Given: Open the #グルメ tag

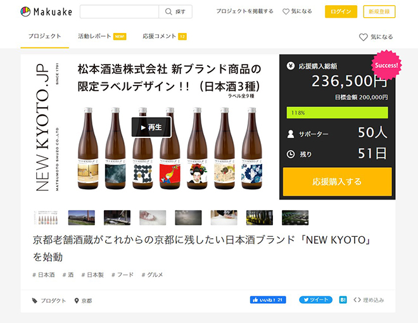Looking at the screenshot, I should click(152, 275).
